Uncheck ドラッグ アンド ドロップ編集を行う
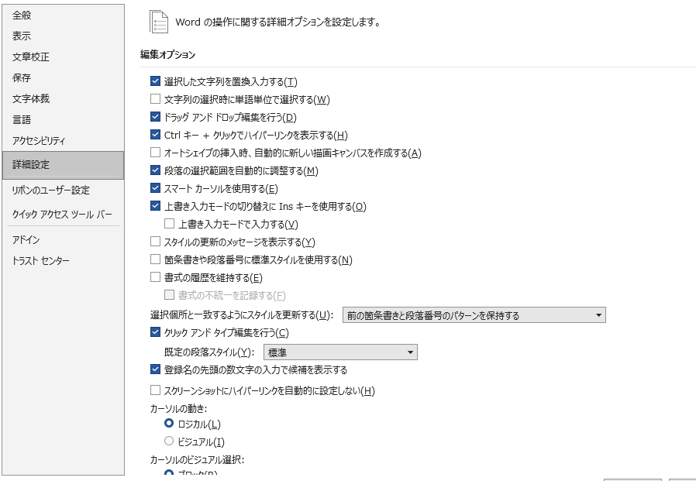 [155, 117]
